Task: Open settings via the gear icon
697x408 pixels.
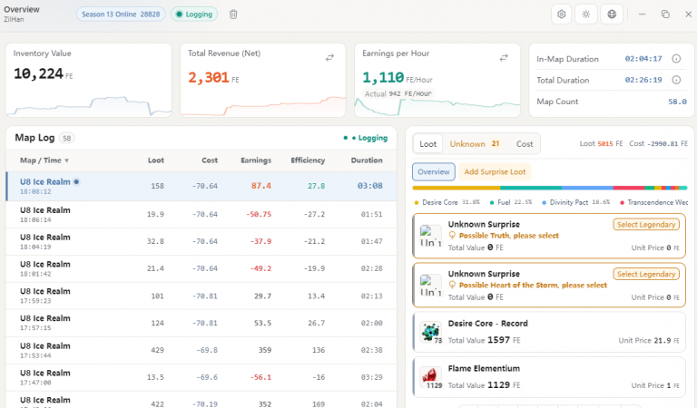Action: point(562,15)
